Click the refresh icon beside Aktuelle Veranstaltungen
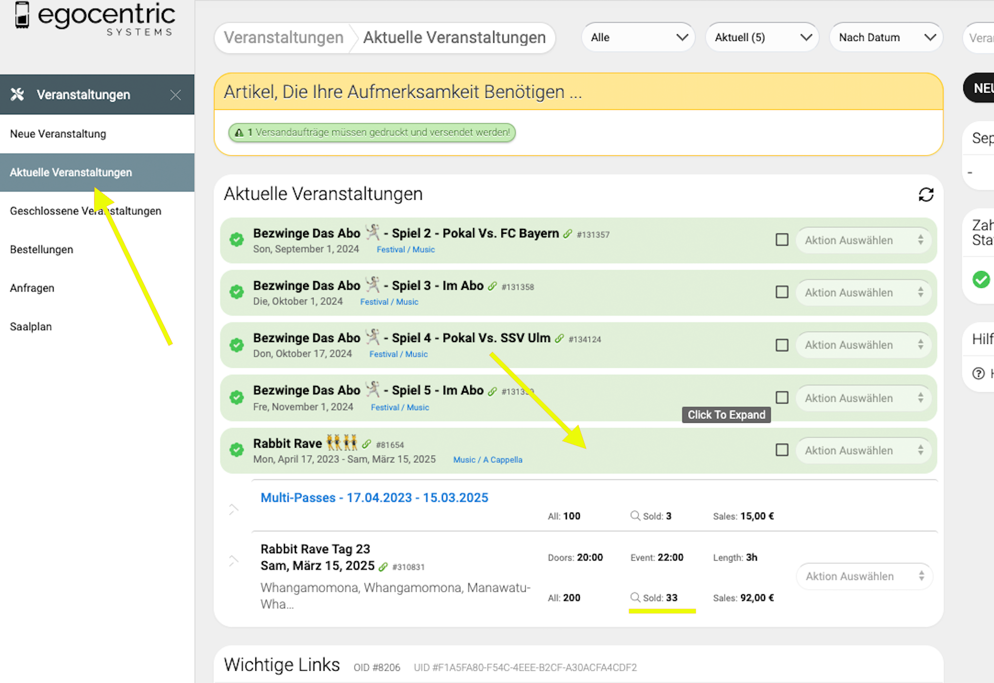994x683 pixels. (926, 194)
